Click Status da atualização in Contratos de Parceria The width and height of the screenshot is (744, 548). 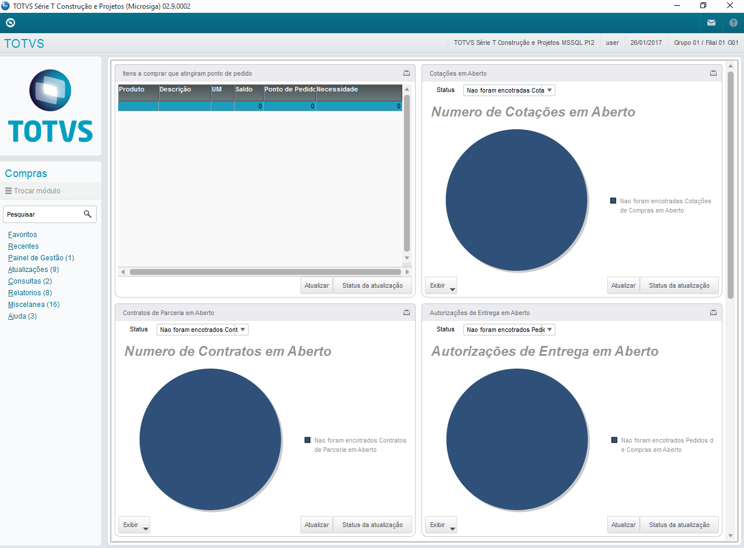coord(373,525)
